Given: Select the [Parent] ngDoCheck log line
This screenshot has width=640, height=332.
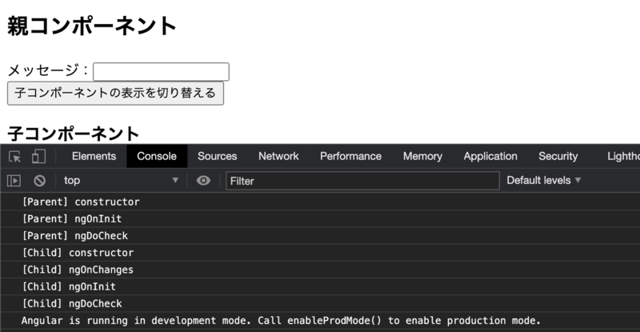Looking at the screenshot, I should pos(320,236).
